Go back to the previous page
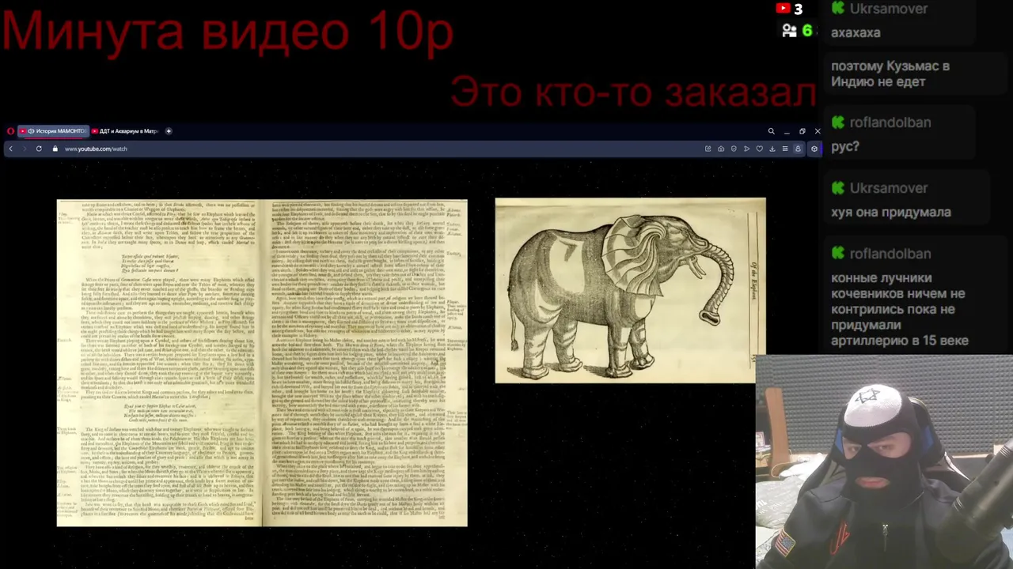Image resolution: width=1013 pixels, height=569 pixels. click(x=10, y=149)
